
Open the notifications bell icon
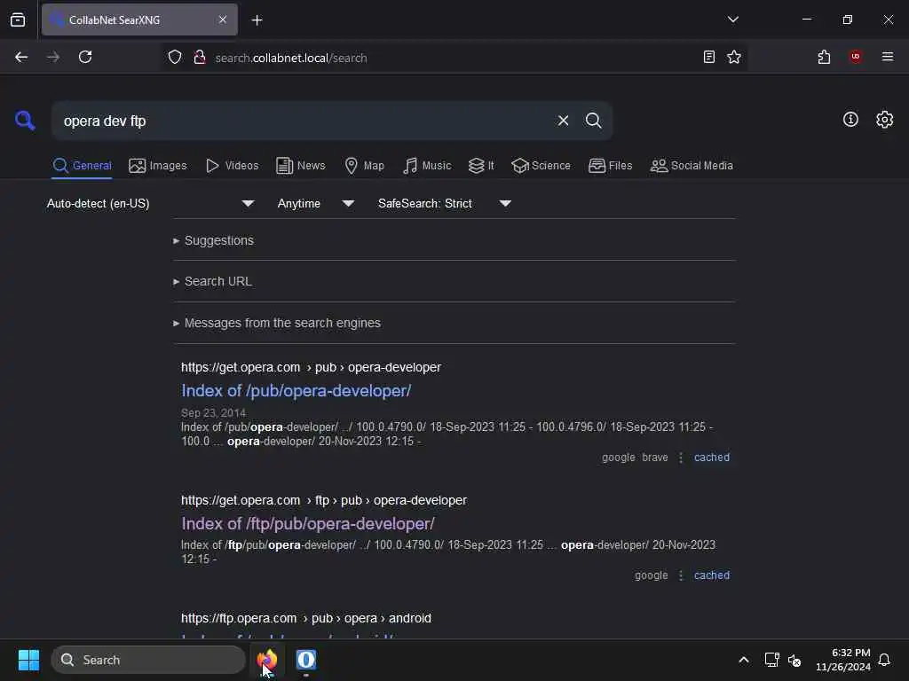click(x=884, y=660)
